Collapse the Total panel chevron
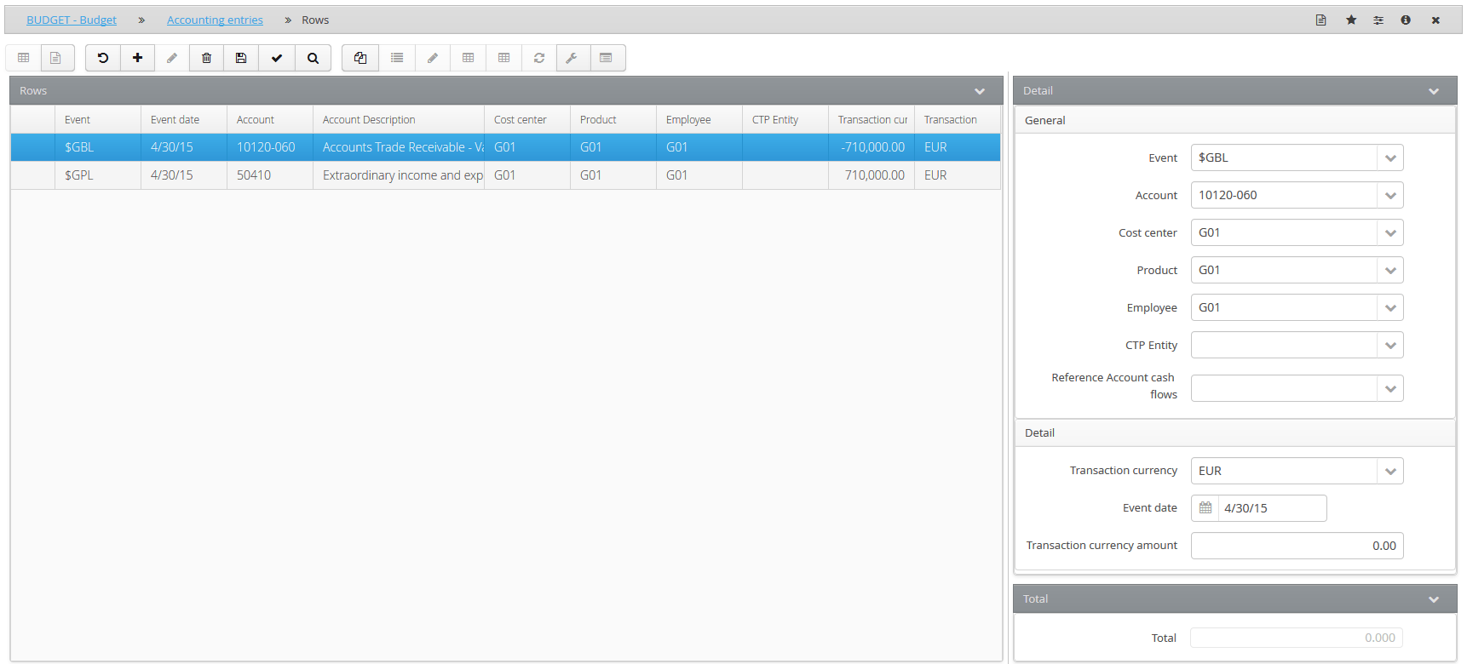Screen dimensions: 1467x664 pyautogui.click(x=1434, y=599)
